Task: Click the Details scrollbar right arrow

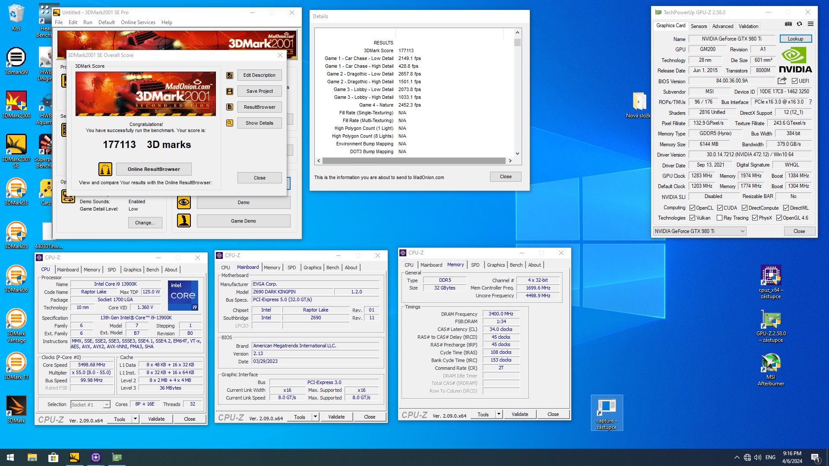Action: coord(510,161)
